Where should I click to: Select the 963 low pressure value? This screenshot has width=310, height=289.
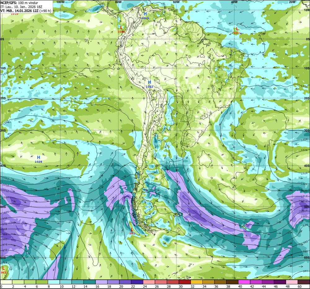pos(3,273)
